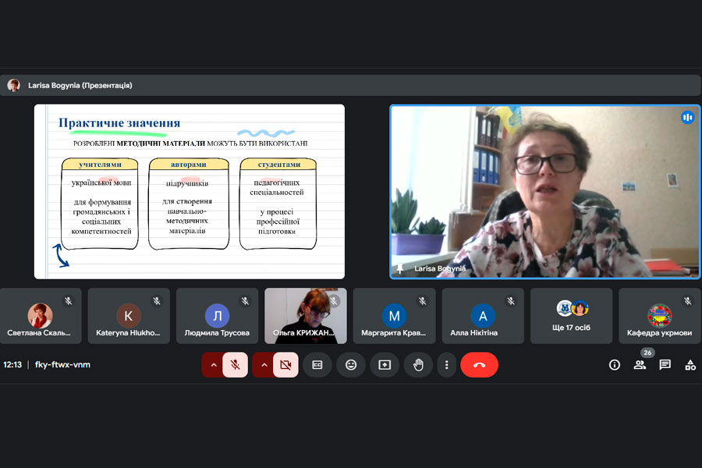
Task: Click muted mic icon on Людмила Трусова tile
Action: [245, 301]
